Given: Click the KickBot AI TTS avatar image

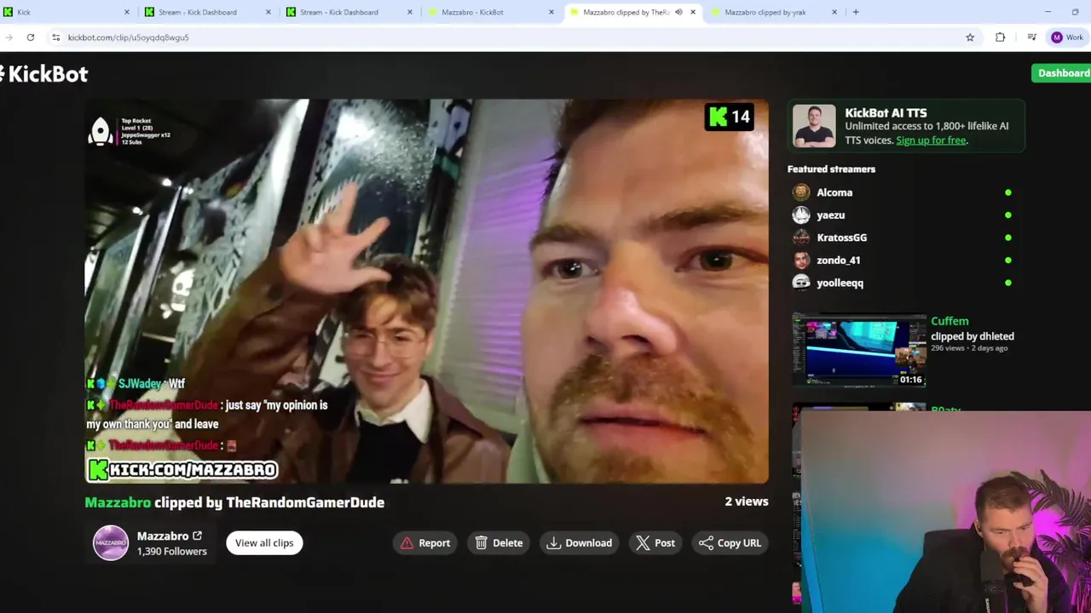Looking at the screenshot, I should 814,126.
